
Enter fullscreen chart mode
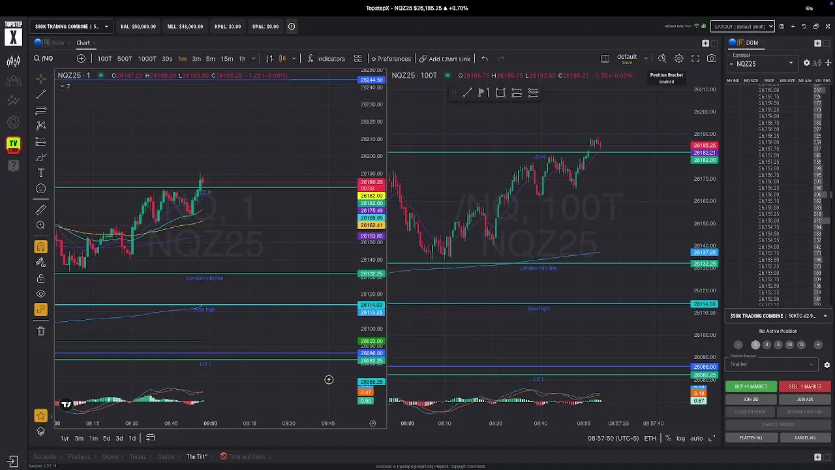pyautogui.click(x=695, y=59)
